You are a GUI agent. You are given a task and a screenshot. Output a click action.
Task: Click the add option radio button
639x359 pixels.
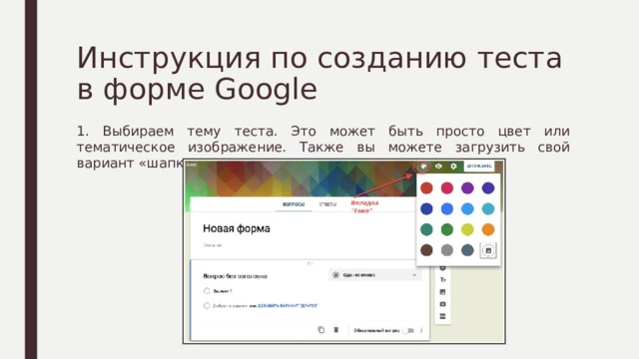[207, 306]
